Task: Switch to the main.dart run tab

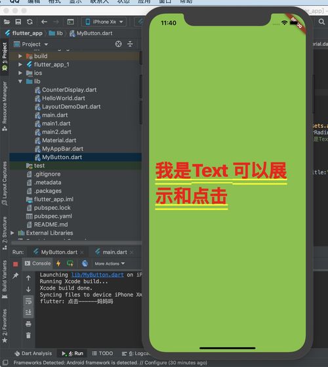Action: [115, 252]
